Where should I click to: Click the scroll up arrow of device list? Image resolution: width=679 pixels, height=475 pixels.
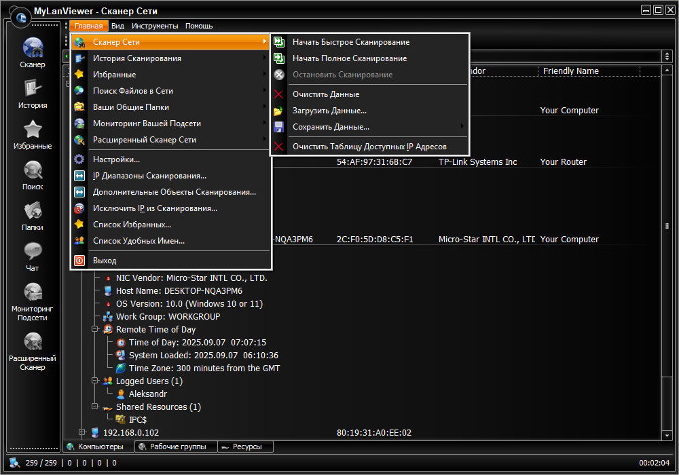pos(667,70)
